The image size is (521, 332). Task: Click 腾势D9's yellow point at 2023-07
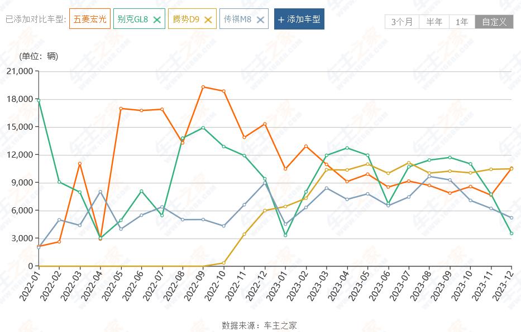pyautogui.click(x=409, y=163)
